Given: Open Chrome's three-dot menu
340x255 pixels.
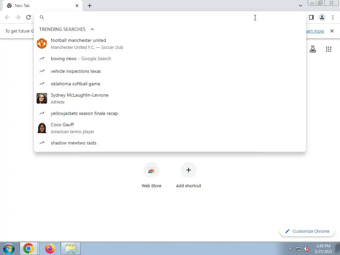Looking at the screenshot, I should coord(333,17).
